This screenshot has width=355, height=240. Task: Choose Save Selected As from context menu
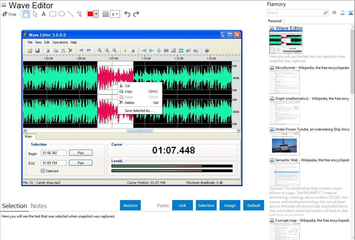(139, 111)
